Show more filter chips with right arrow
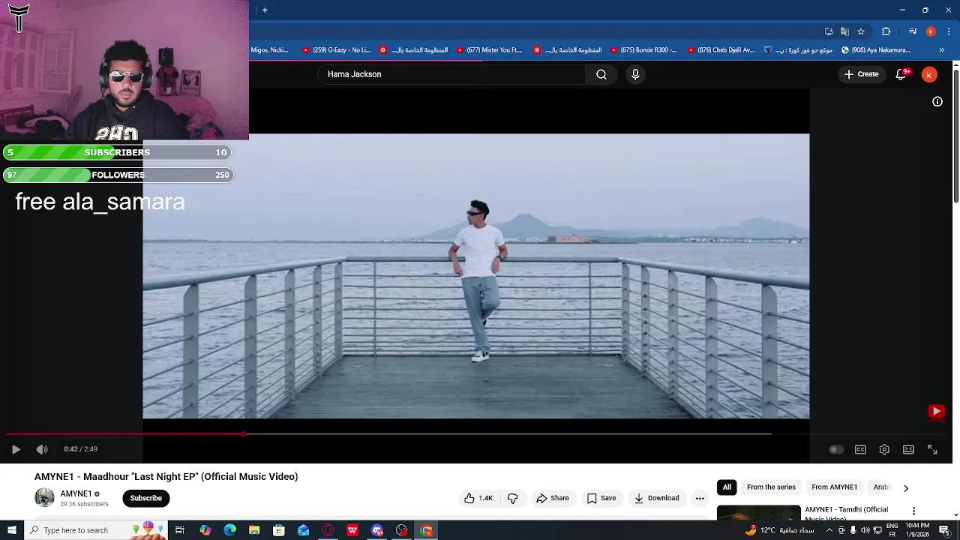The image size is (960, 540). [906, 487]
